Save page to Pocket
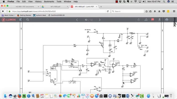The height and width of the screenshot is (99, 177). (164, 11)
